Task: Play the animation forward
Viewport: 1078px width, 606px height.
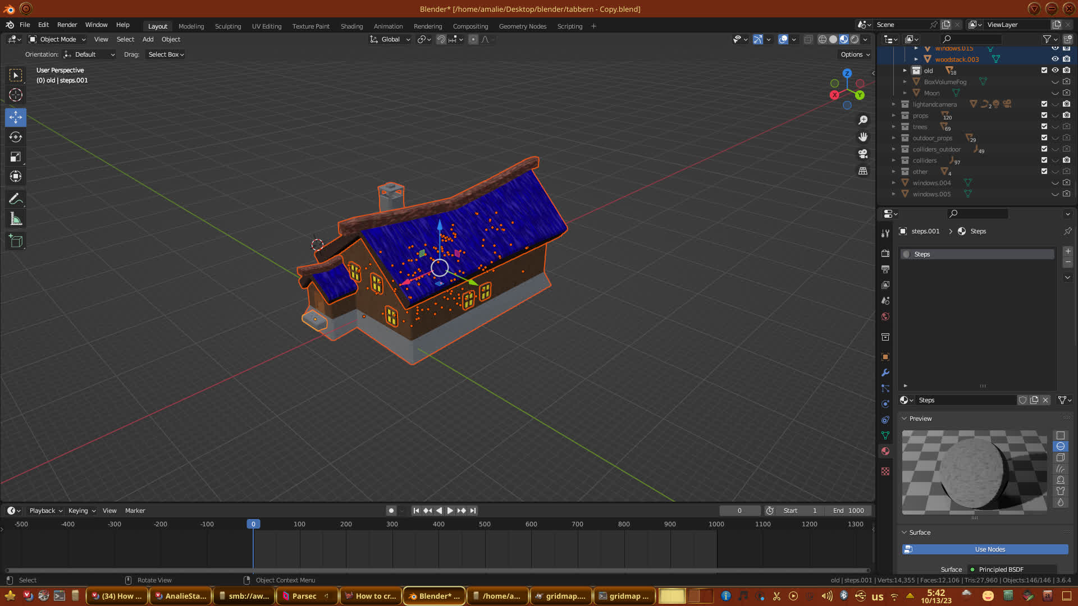Action: (450, 511)
